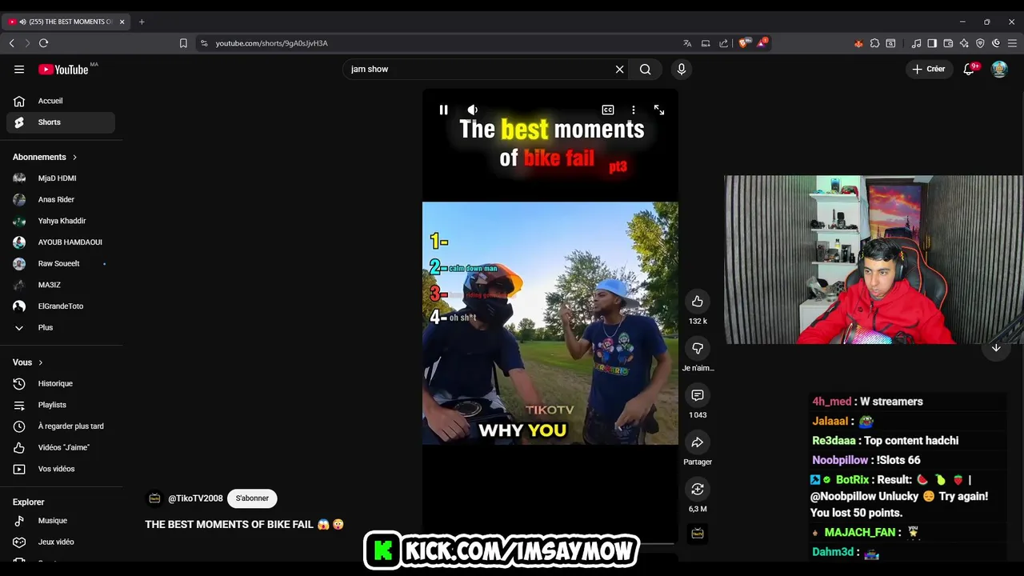1024x576 pixels.
Task: Open the Brave wallet icon
Action: tap(948, 43)
